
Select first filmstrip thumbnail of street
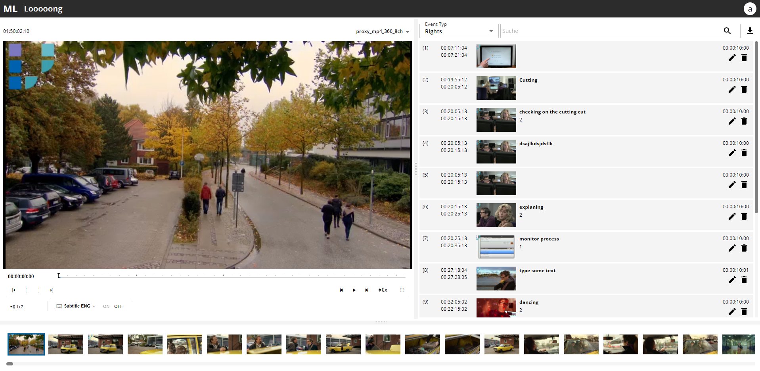pyautogui.click(x=26, y=344)
